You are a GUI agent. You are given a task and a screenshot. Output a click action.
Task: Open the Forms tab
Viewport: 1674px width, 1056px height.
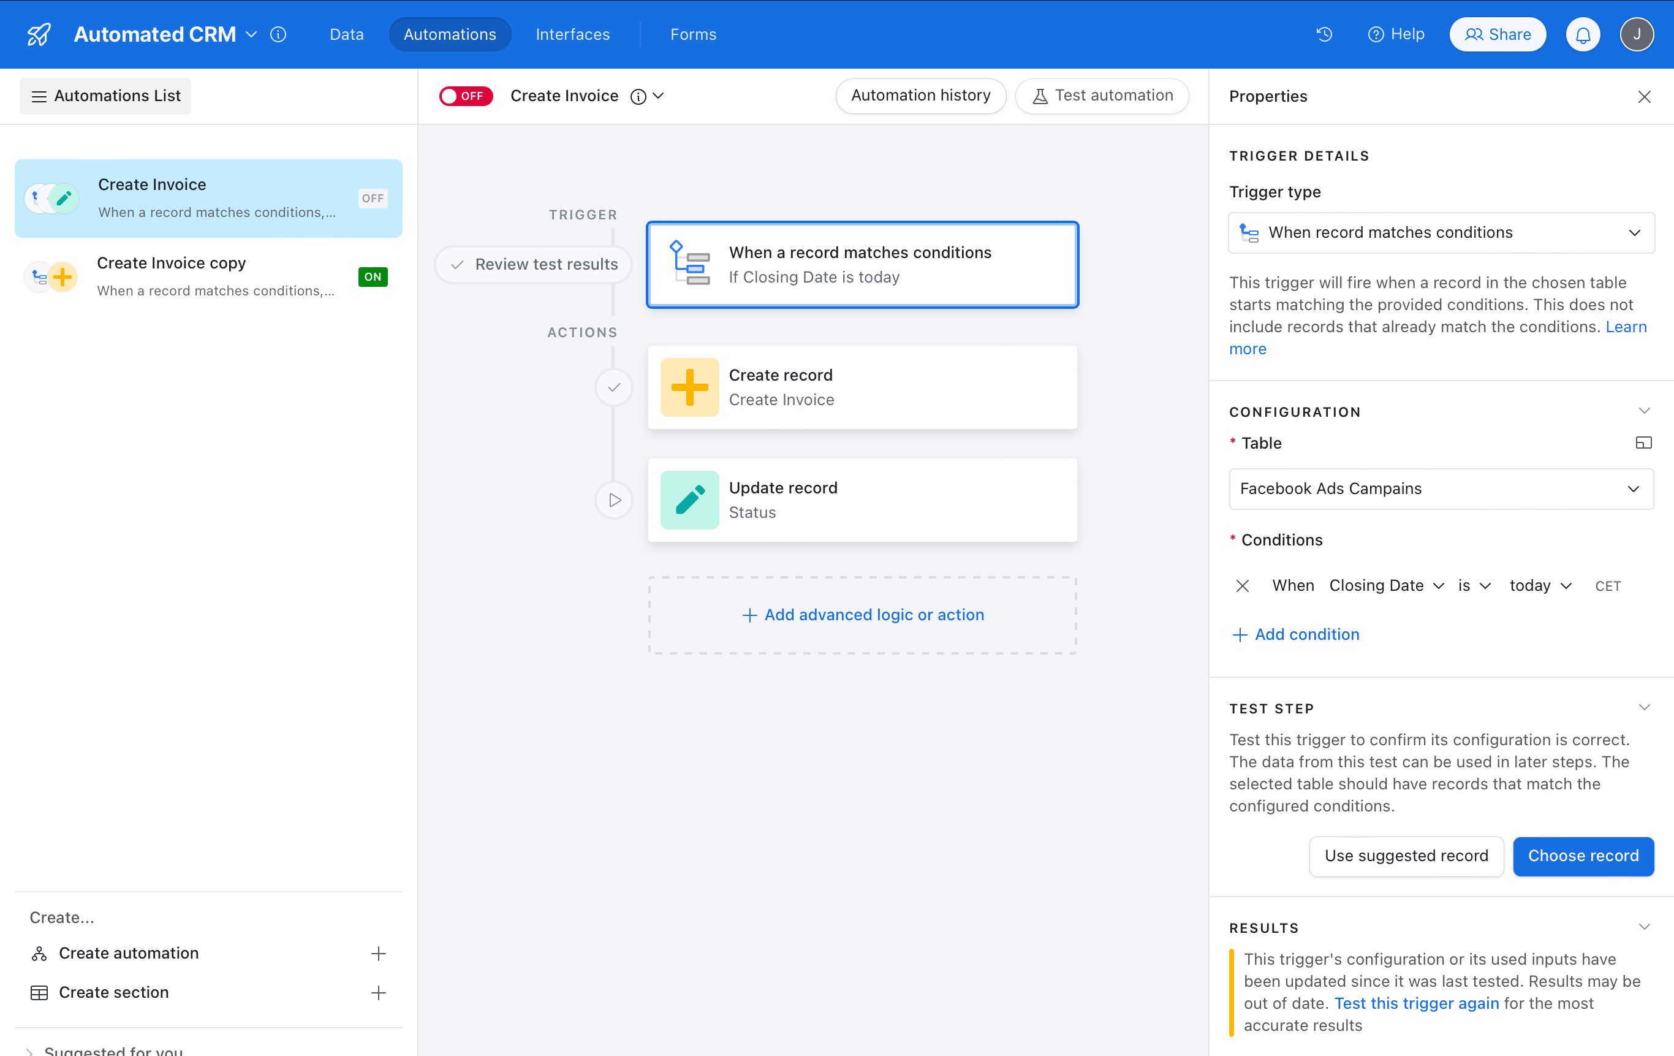click(x=692, y=34)
